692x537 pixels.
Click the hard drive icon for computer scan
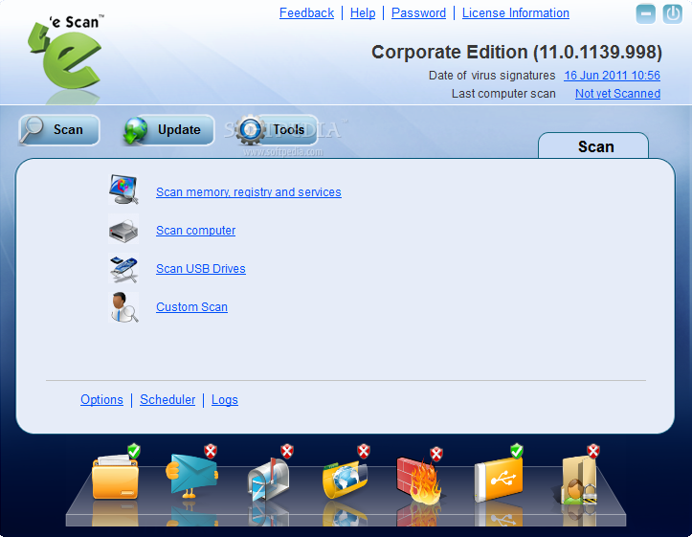click(x=123, y=230)
